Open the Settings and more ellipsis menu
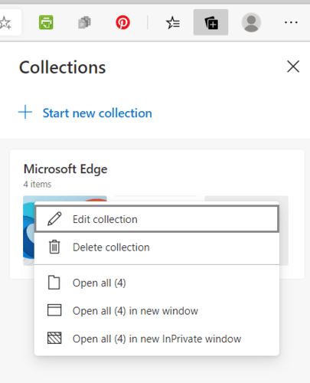This screenshot has width=310, height=383. coord(291,22)
